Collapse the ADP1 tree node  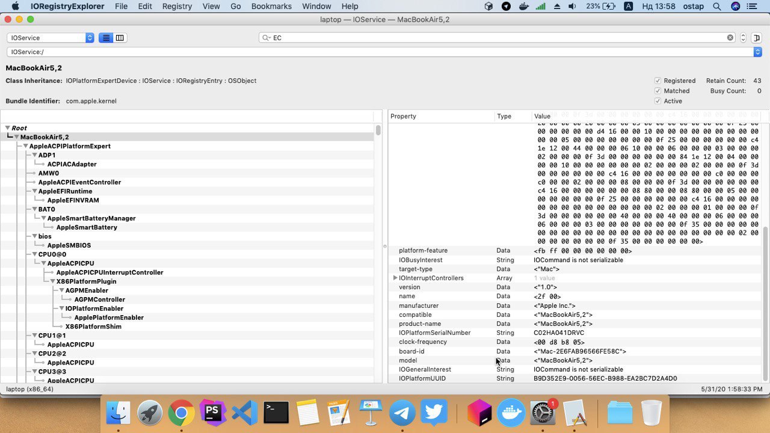(35, 155)
